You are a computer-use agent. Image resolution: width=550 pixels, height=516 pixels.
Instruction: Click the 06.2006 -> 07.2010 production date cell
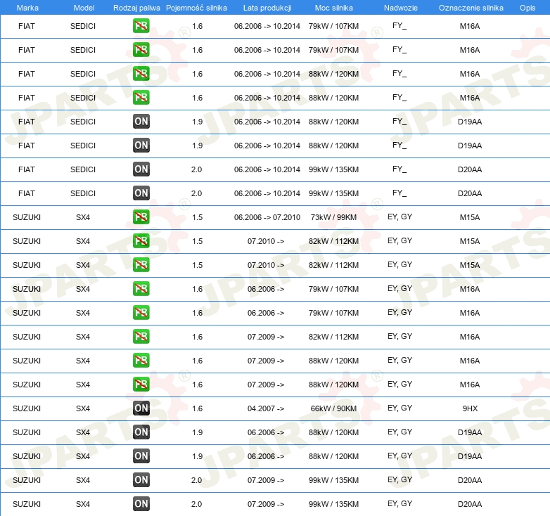[267, 217]
